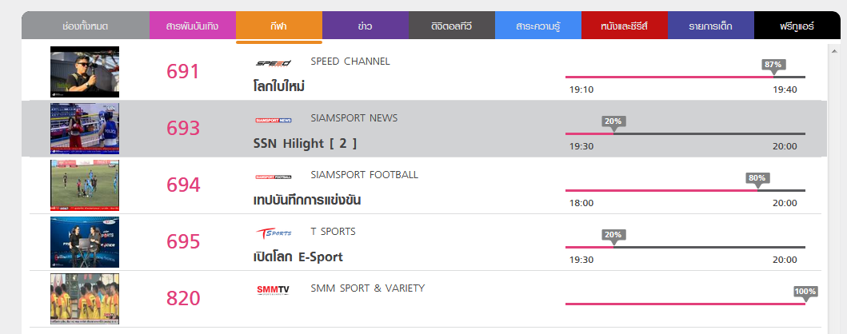Click the Siamsport Football logo icon

(274, 177)
